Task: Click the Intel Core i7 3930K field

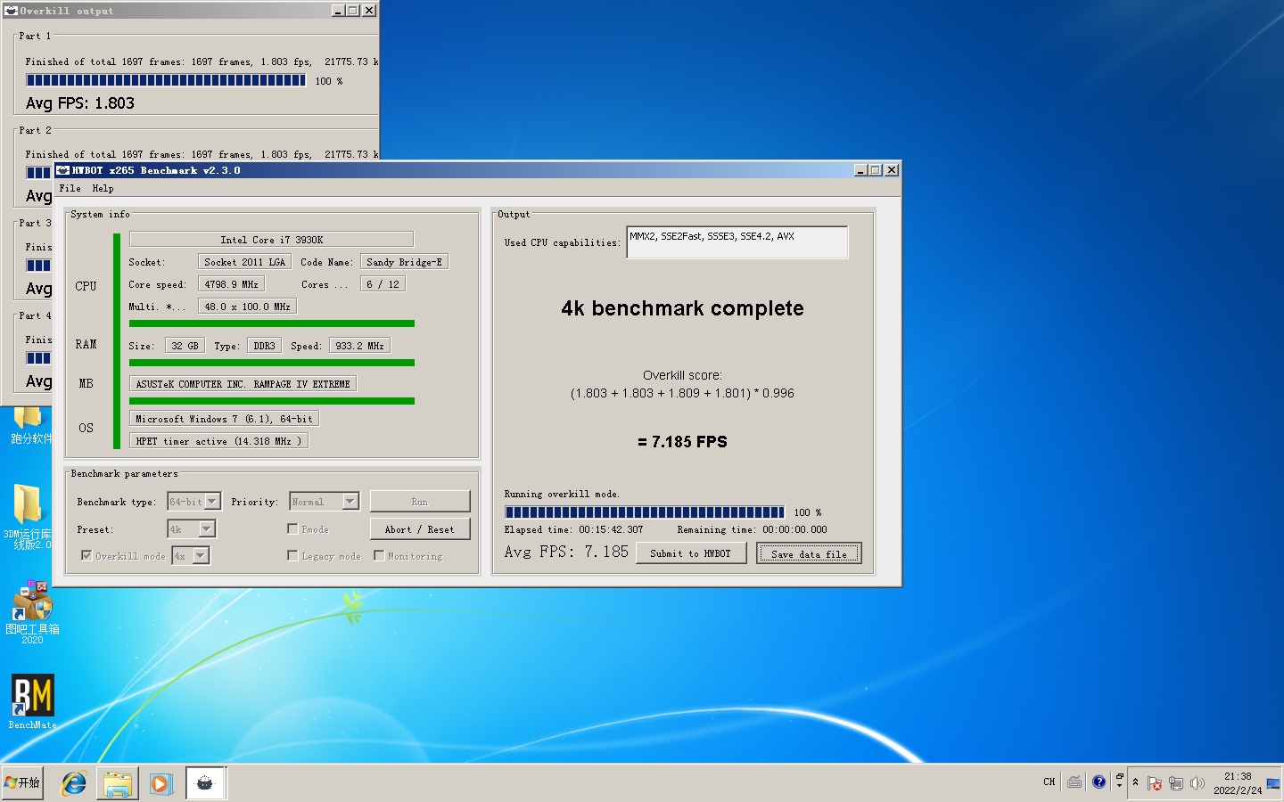Action: pos(271,240)
